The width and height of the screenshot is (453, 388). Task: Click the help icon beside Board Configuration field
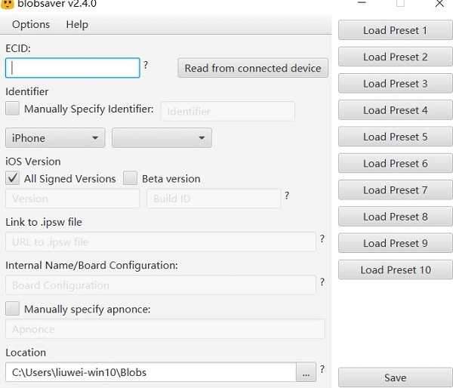[x=322, y=282]
